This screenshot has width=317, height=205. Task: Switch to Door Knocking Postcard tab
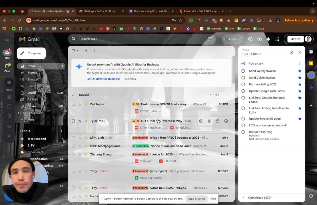coord(151,11)
